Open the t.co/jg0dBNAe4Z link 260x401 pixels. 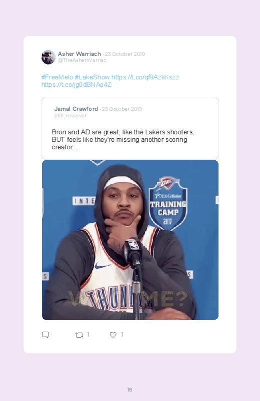point(76,85)
